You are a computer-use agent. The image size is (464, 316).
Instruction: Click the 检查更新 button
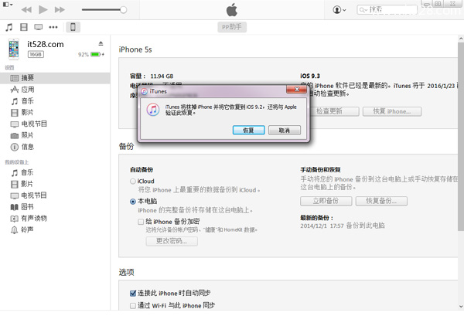point(334,111)
